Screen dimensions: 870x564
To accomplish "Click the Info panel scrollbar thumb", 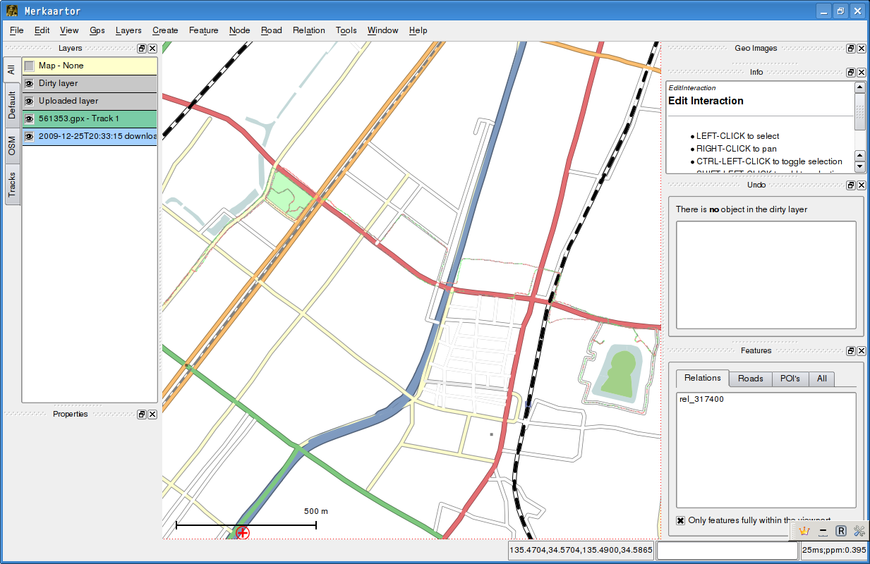I will 859,111.
